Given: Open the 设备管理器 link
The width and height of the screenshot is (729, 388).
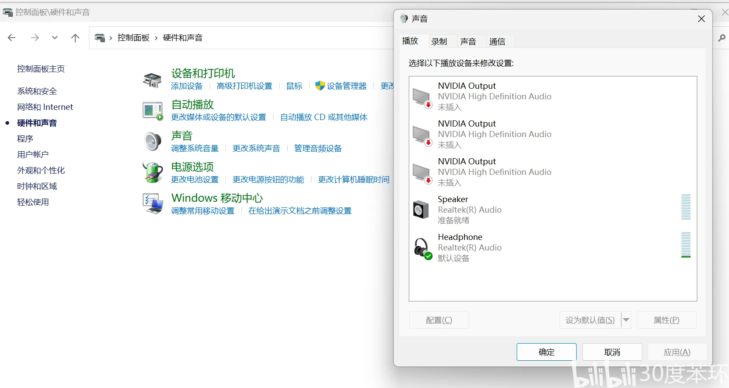Looking at the screenshot, I should (347, 86).
